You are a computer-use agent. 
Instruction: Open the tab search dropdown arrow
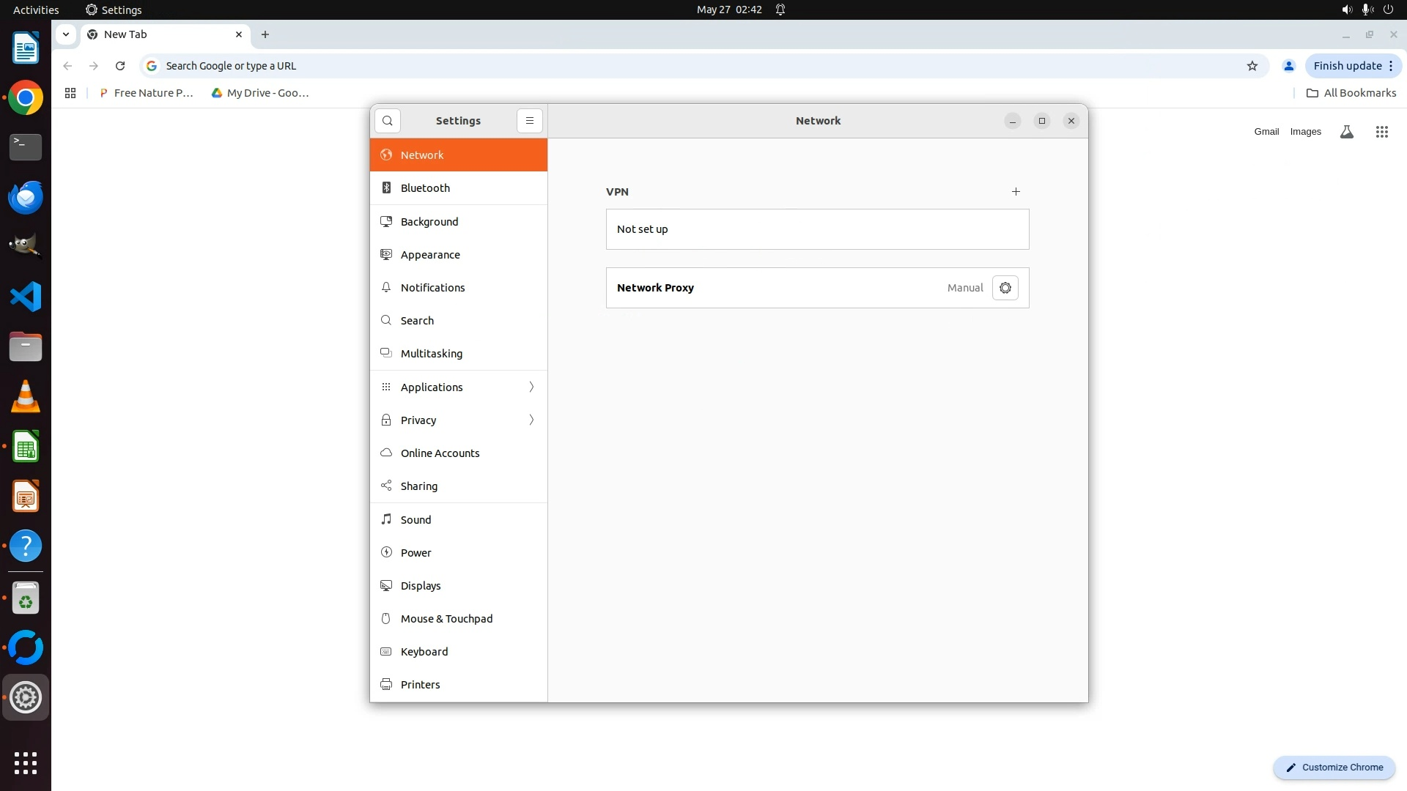click(66, 34)
